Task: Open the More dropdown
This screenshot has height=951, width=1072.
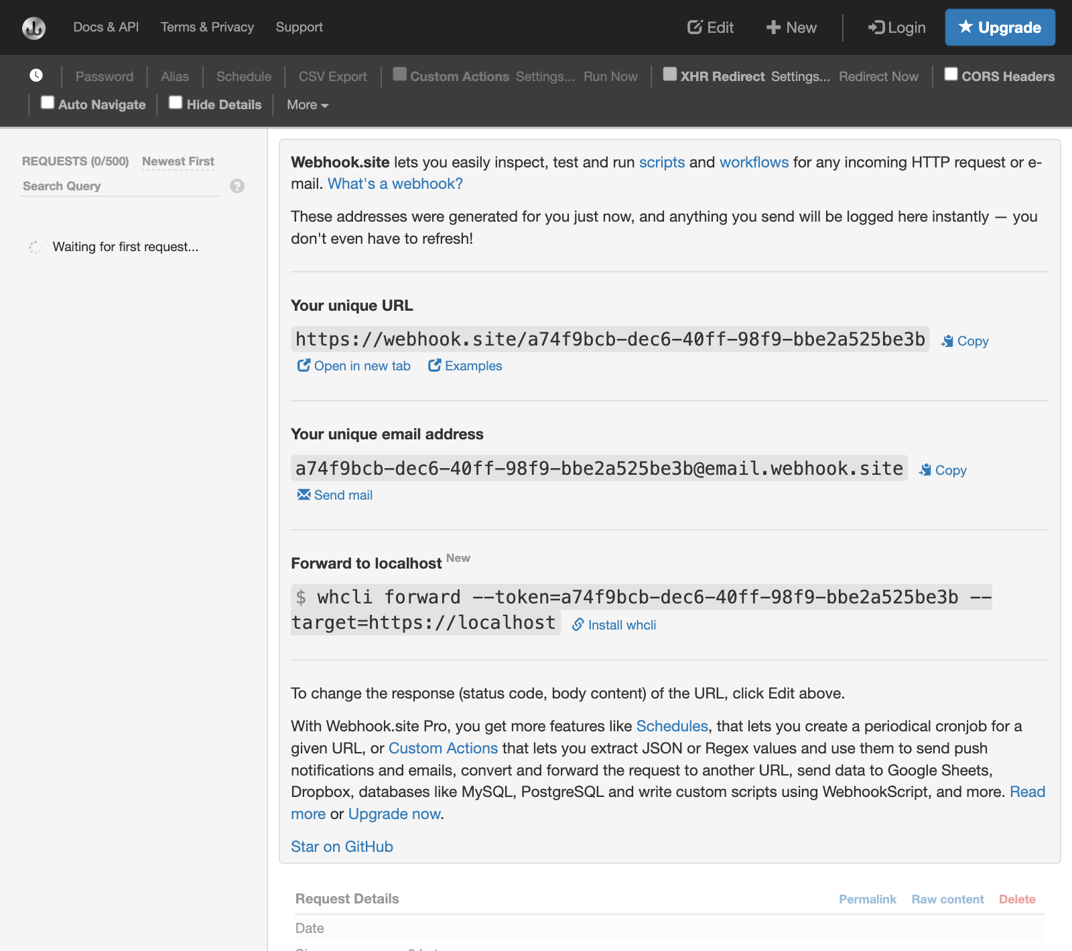Action: click(x=306, y=104)
